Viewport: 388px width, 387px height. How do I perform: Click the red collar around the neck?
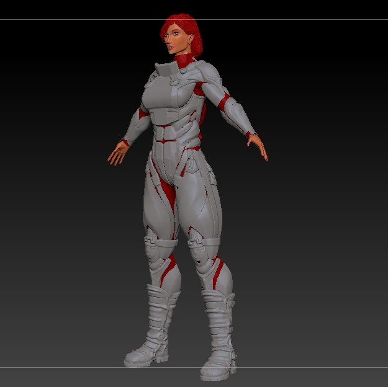[x=184, y=60]
